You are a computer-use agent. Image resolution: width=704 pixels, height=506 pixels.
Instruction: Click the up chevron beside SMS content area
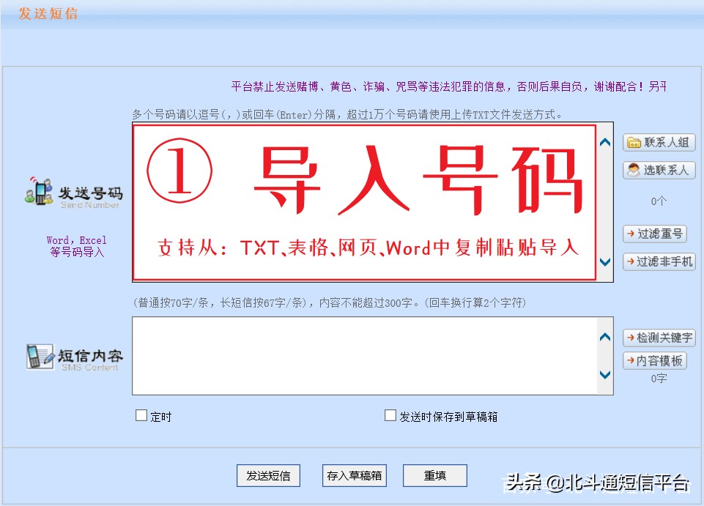point(605,336)
